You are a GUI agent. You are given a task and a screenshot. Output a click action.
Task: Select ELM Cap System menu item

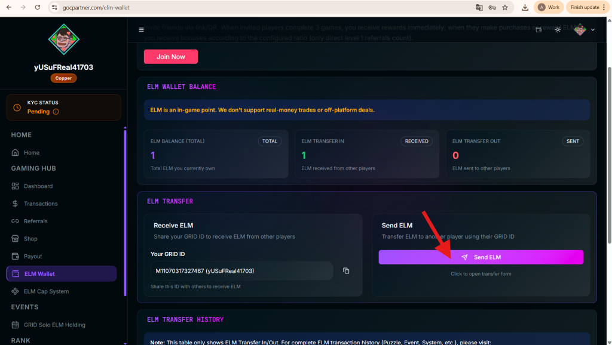click(x=46, y=291)
